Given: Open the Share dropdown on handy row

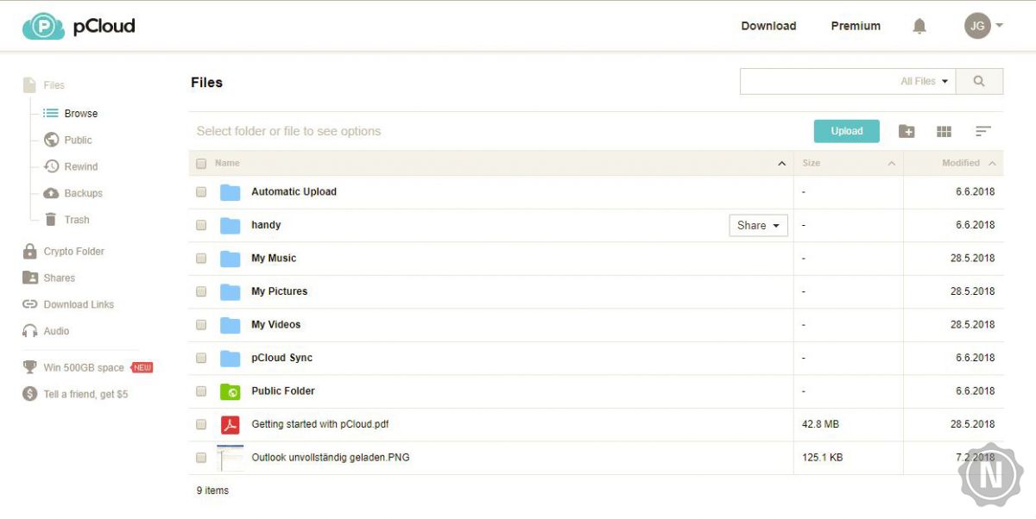Looking at the screenshot, I should coord(759,225).
